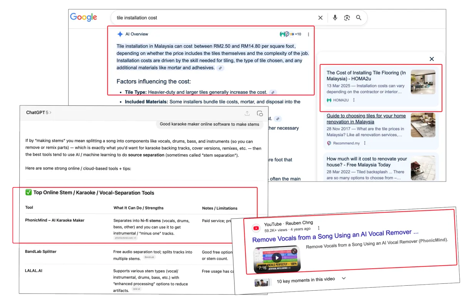Open AI Overview three-dot options menu
Screen dimensions: 462x305
point(308,34)
